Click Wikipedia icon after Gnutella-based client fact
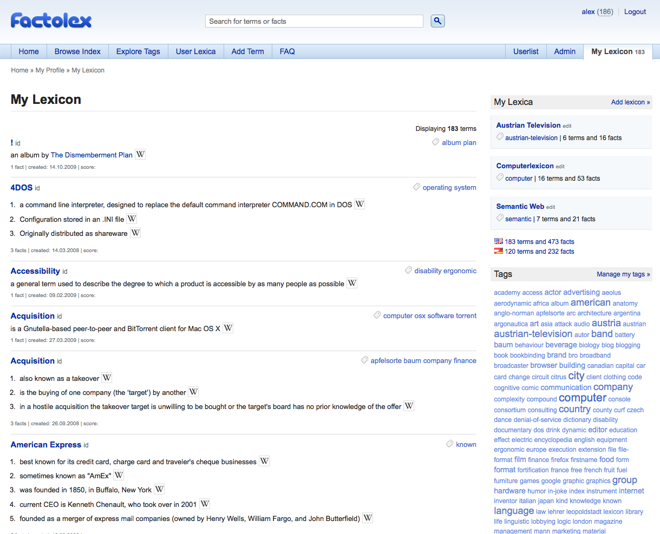 pyautogui.click(x=228, y=328)
